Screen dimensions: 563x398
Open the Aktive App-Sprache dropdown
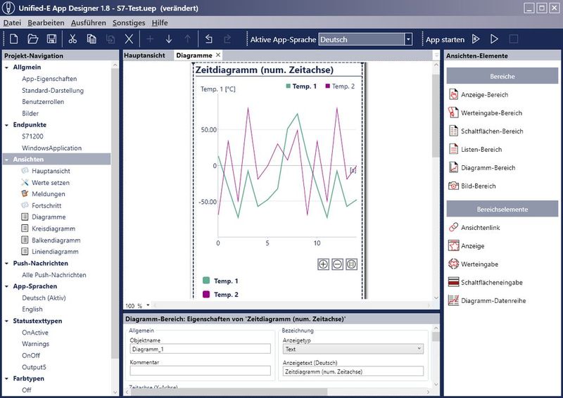[408, 39]
